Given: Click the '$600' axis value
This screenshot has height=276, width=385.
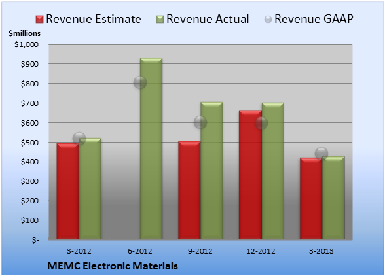Looking at the screenshot, I should [29, 123].
